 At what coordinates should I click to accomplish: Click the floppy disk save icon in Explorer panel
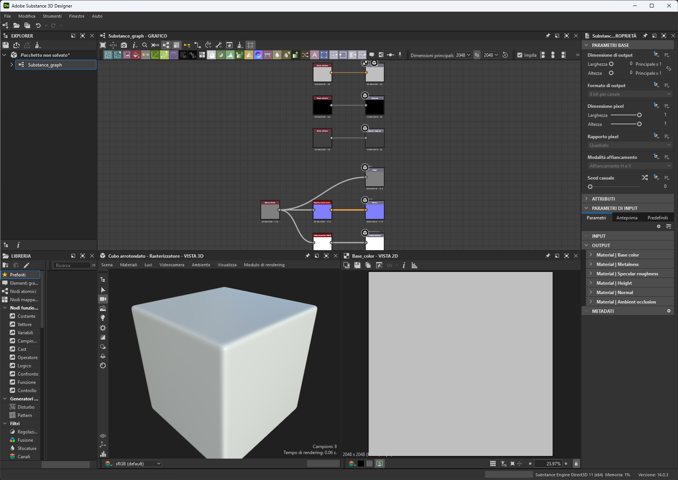point(6,45)
